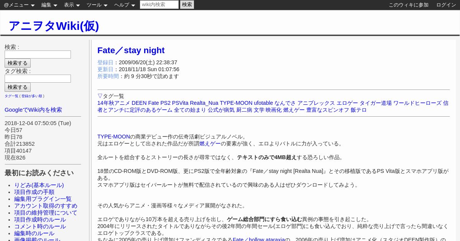This screenshot has height=241, width=460.
Task: Open the Realta_Nua tag
Action: pos(204,103)
